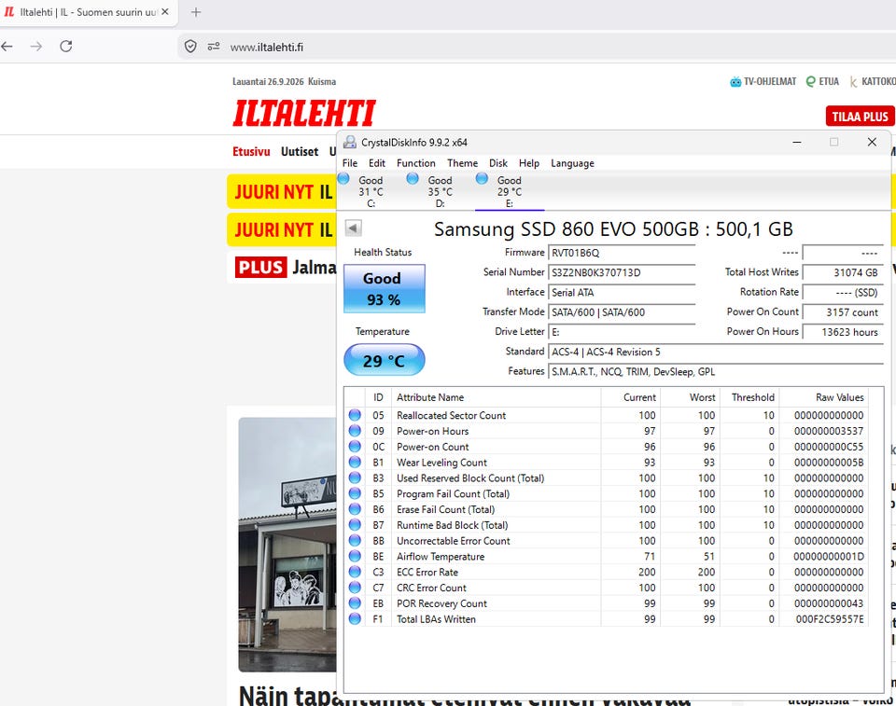Open the shield tracking protection icon
This screenshot has height=706, width=896.
click(x=190, y=47)
